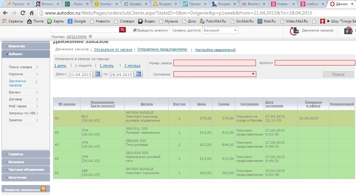Click example number G052195M4 link
356x195 pixels.
pos(77,37)
